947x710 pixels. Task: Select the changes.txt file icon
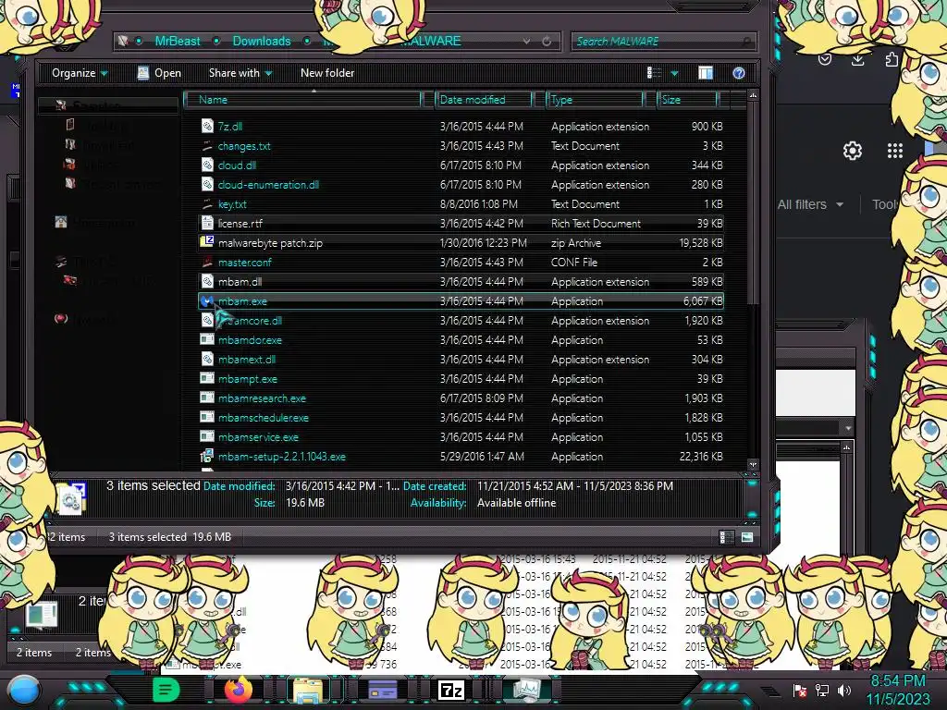[x=207, y=145]
